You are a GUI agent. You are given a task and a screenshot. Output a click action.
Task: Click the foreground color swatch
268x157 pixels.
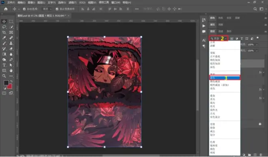6,83
